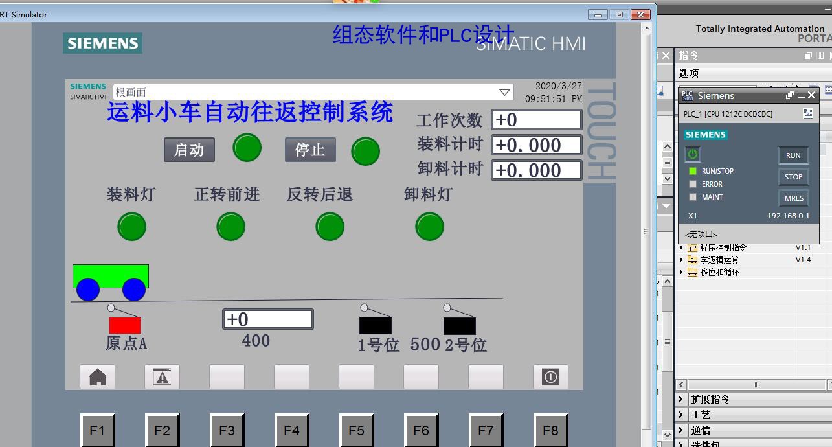Click the 指令 panel title tab
Screen dimensions: 832x447
(689, 56)
